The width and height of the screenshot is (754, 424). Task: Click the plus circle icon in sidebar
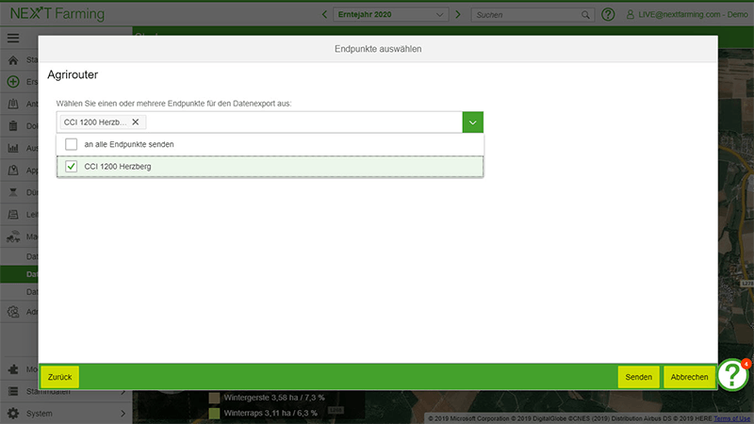(13, 82)
